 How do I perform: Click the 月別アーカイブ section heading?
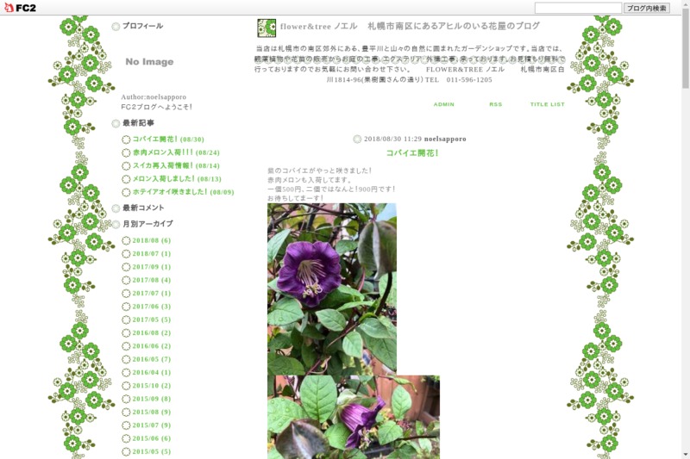coord(147,224)
